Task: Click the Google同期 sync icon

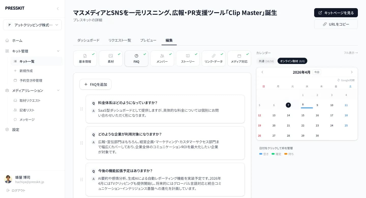Action: [339, 80]
